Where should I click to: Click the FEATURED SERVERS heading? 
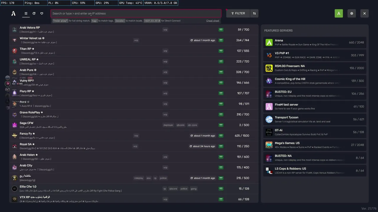point(278,31)
